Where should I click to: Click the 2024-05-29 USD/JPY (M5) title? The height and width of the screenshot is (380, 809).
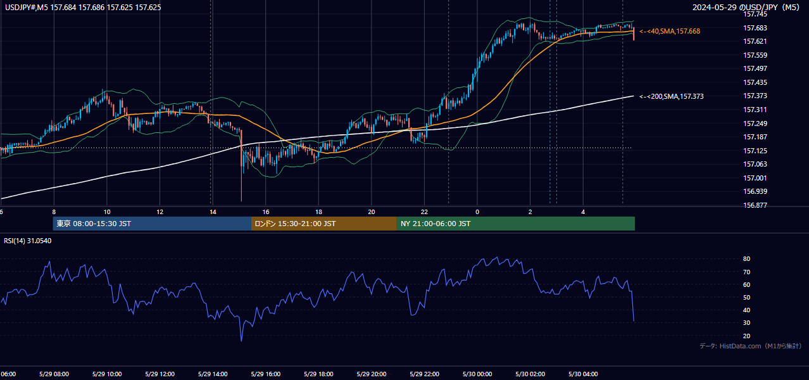[747, 7]
